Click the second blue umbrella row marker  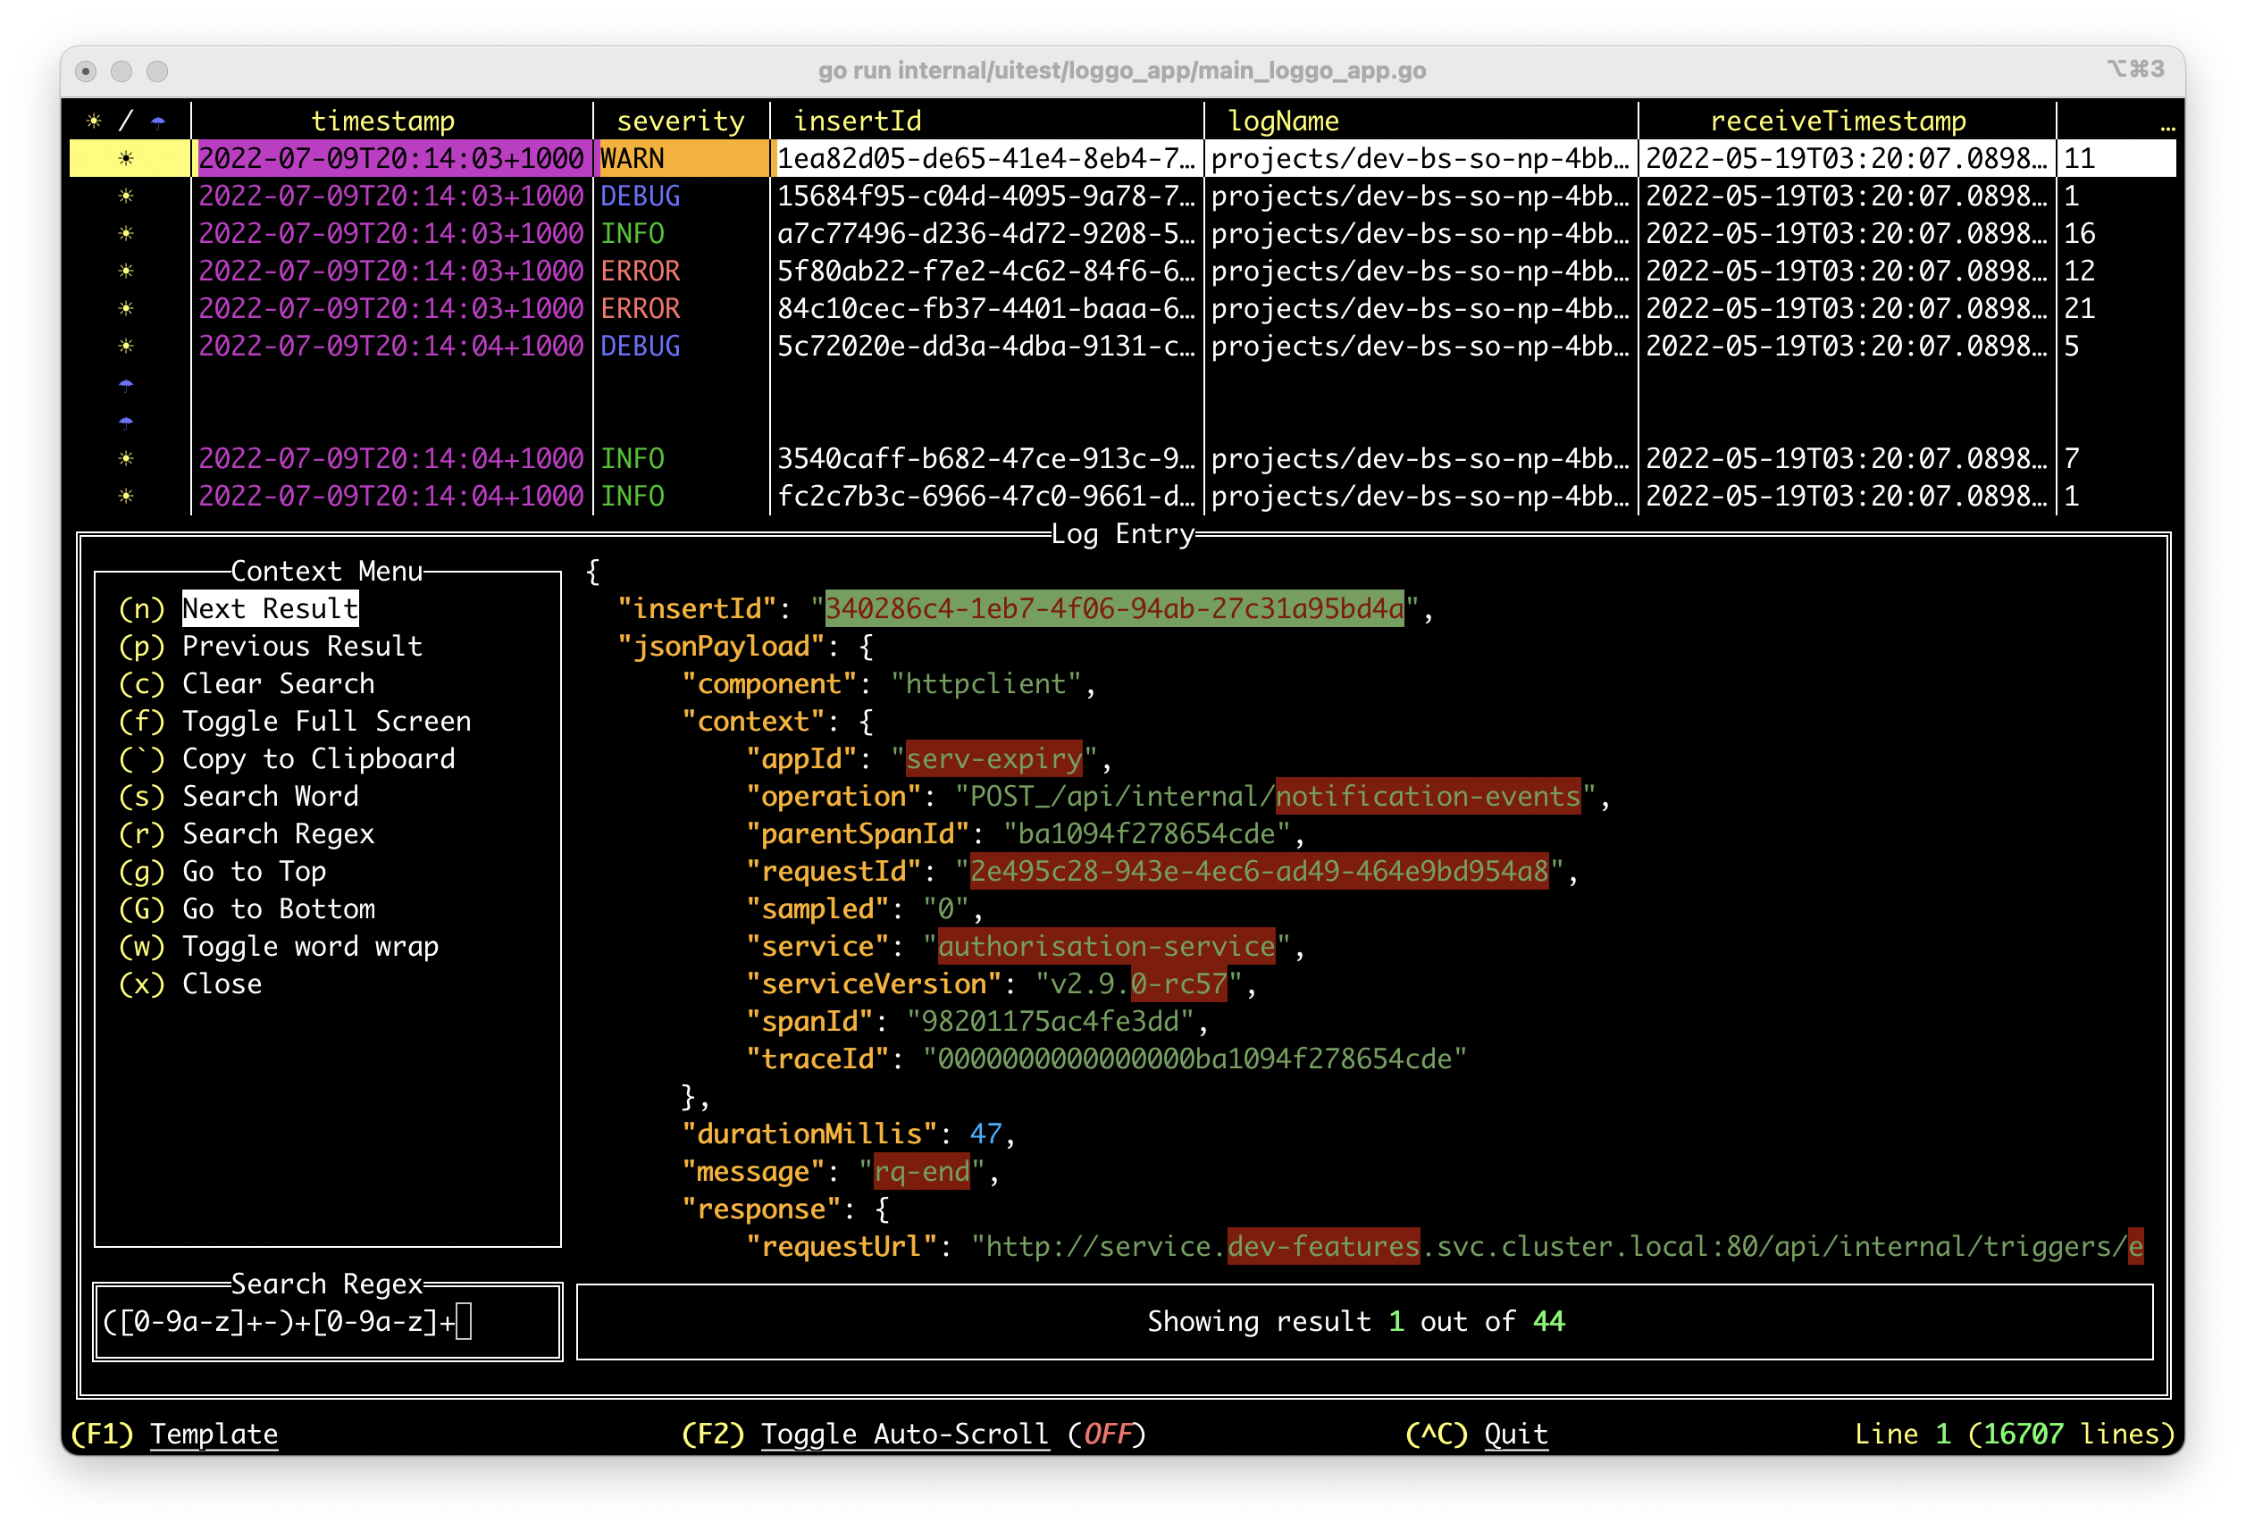[x=126, y=422]
